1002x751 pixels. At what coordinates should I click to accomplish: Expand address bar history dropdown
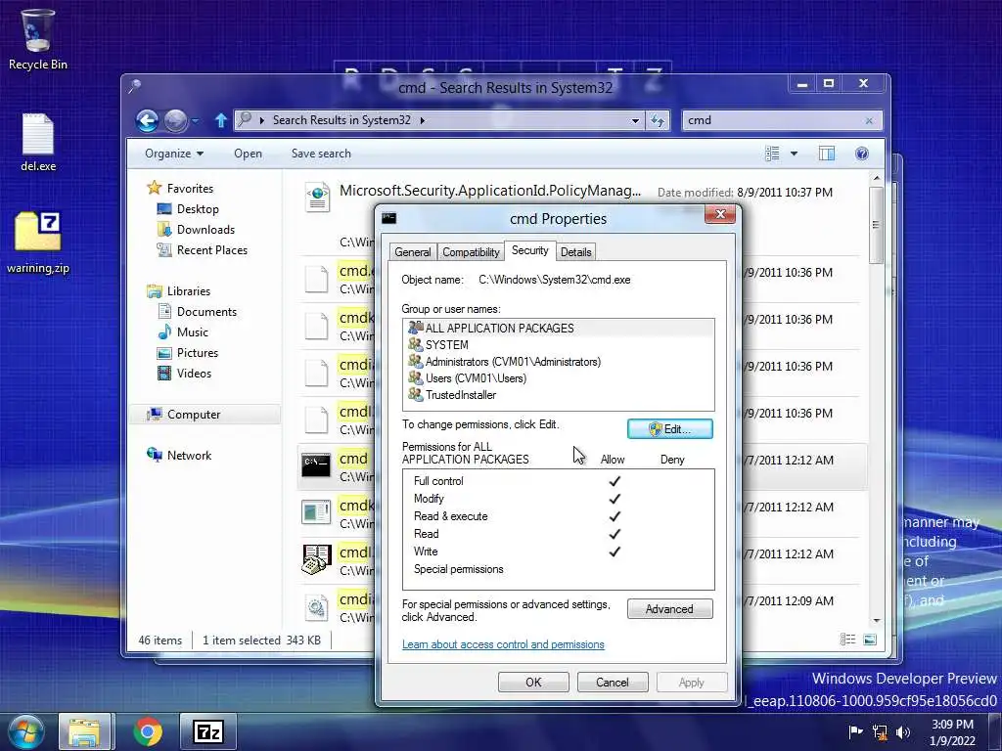click(635, 120)
